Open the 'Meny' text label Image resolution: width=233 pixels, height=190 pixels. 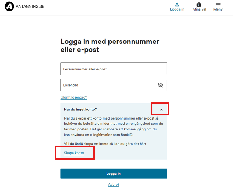[x=218, y=9]
